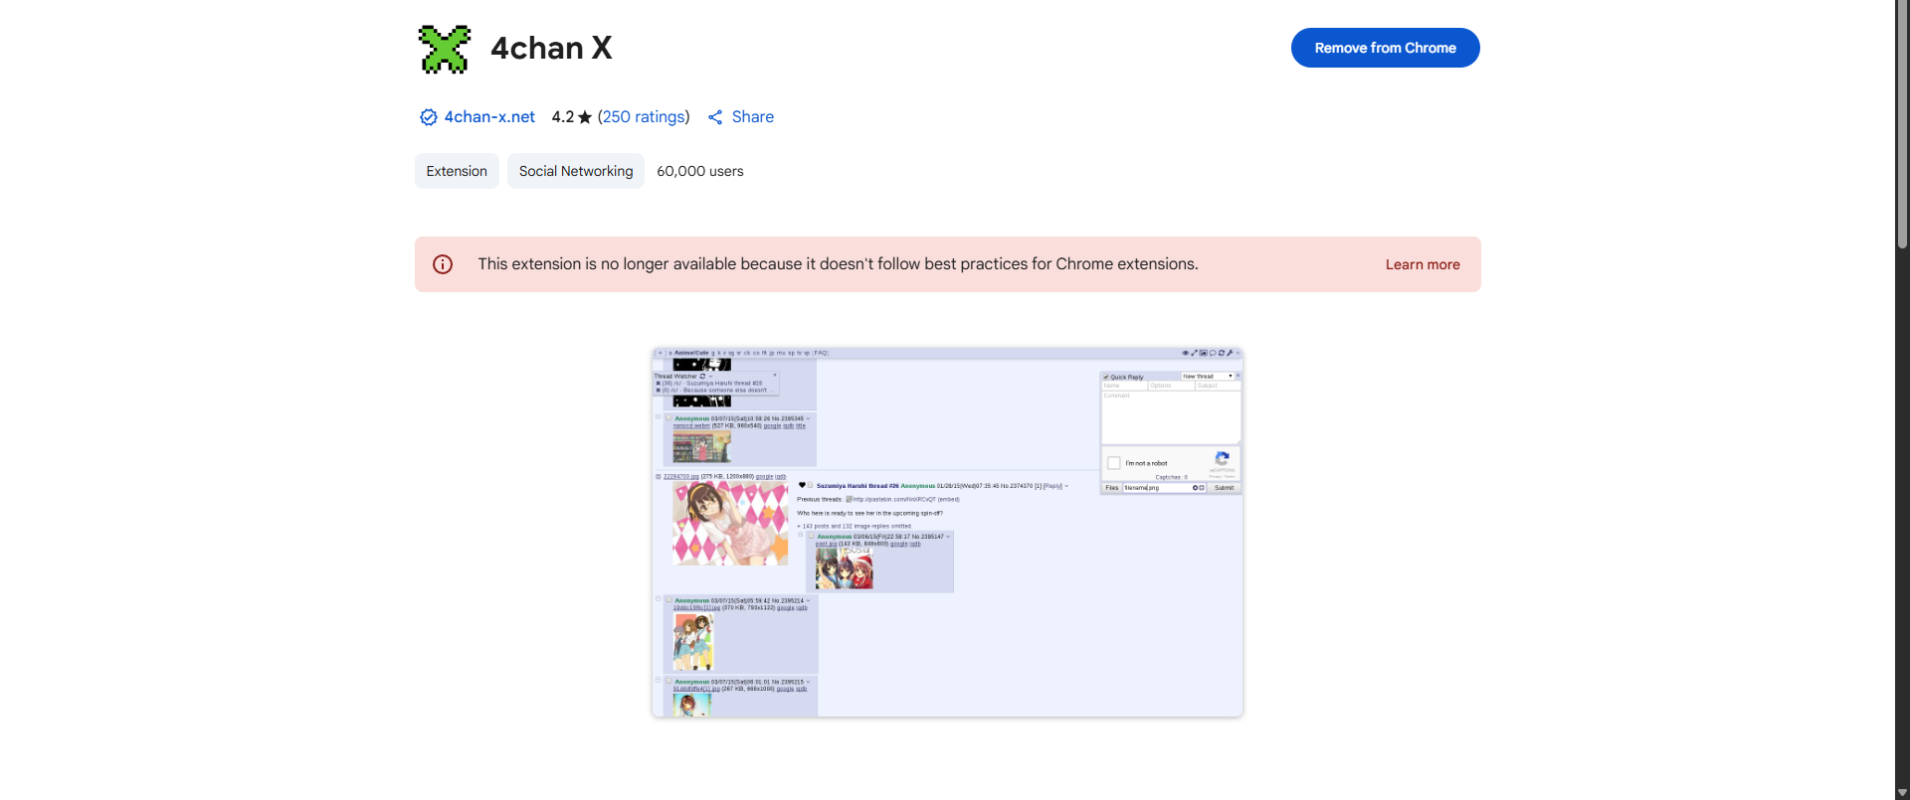Open the extension screenshot preview
This screenshot has width=1910, height=800.
click(x=947, y=533)
